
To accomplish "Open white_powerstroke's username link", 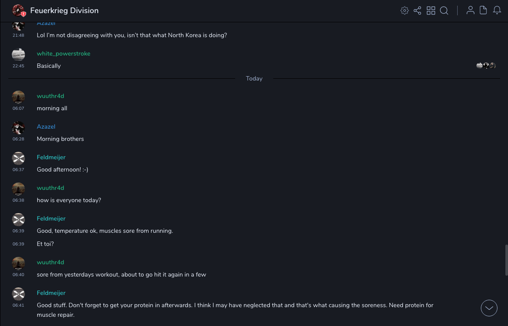I will click(63, 53).
